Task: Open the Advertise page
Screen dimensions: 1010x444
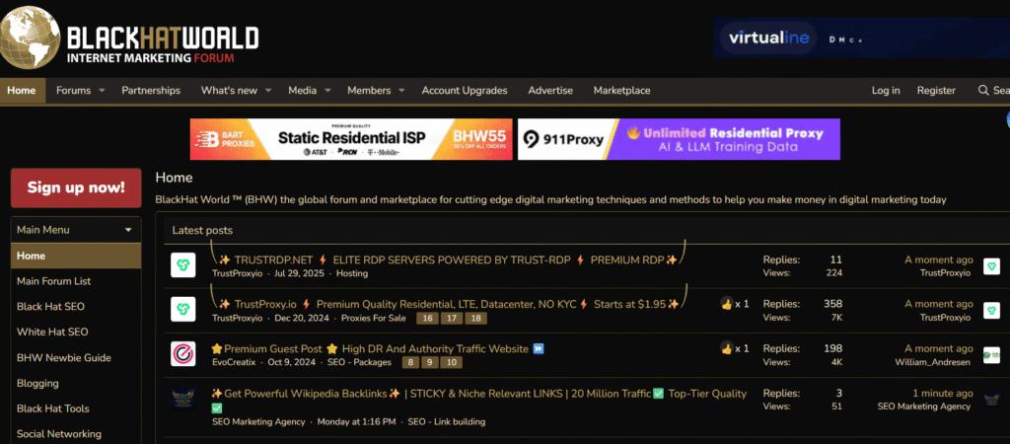Action: point(550,90)
